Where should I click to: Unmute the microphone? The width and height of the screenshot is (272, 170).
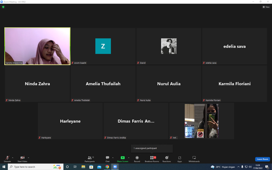pos(7,159)
